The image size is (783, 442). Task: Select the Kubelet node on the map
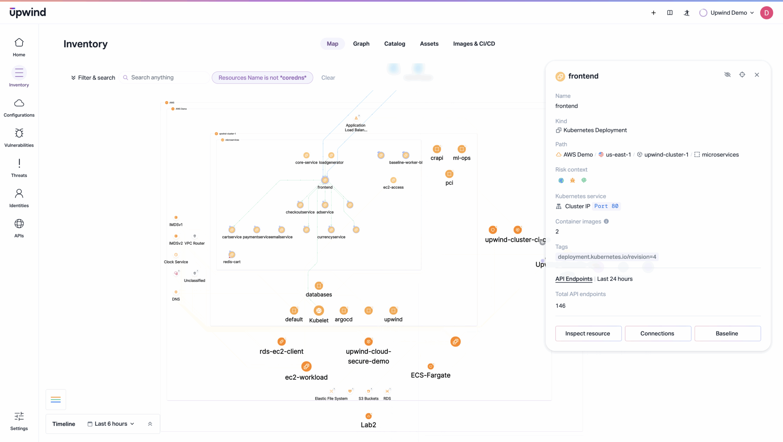tap(319, 311)
